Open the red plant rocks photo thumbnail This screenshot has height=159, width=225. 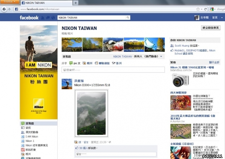coord(113,45)
